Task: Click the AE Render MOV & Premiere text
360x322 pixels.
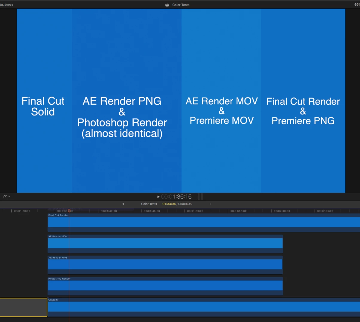Action: [x=222, y=111]
